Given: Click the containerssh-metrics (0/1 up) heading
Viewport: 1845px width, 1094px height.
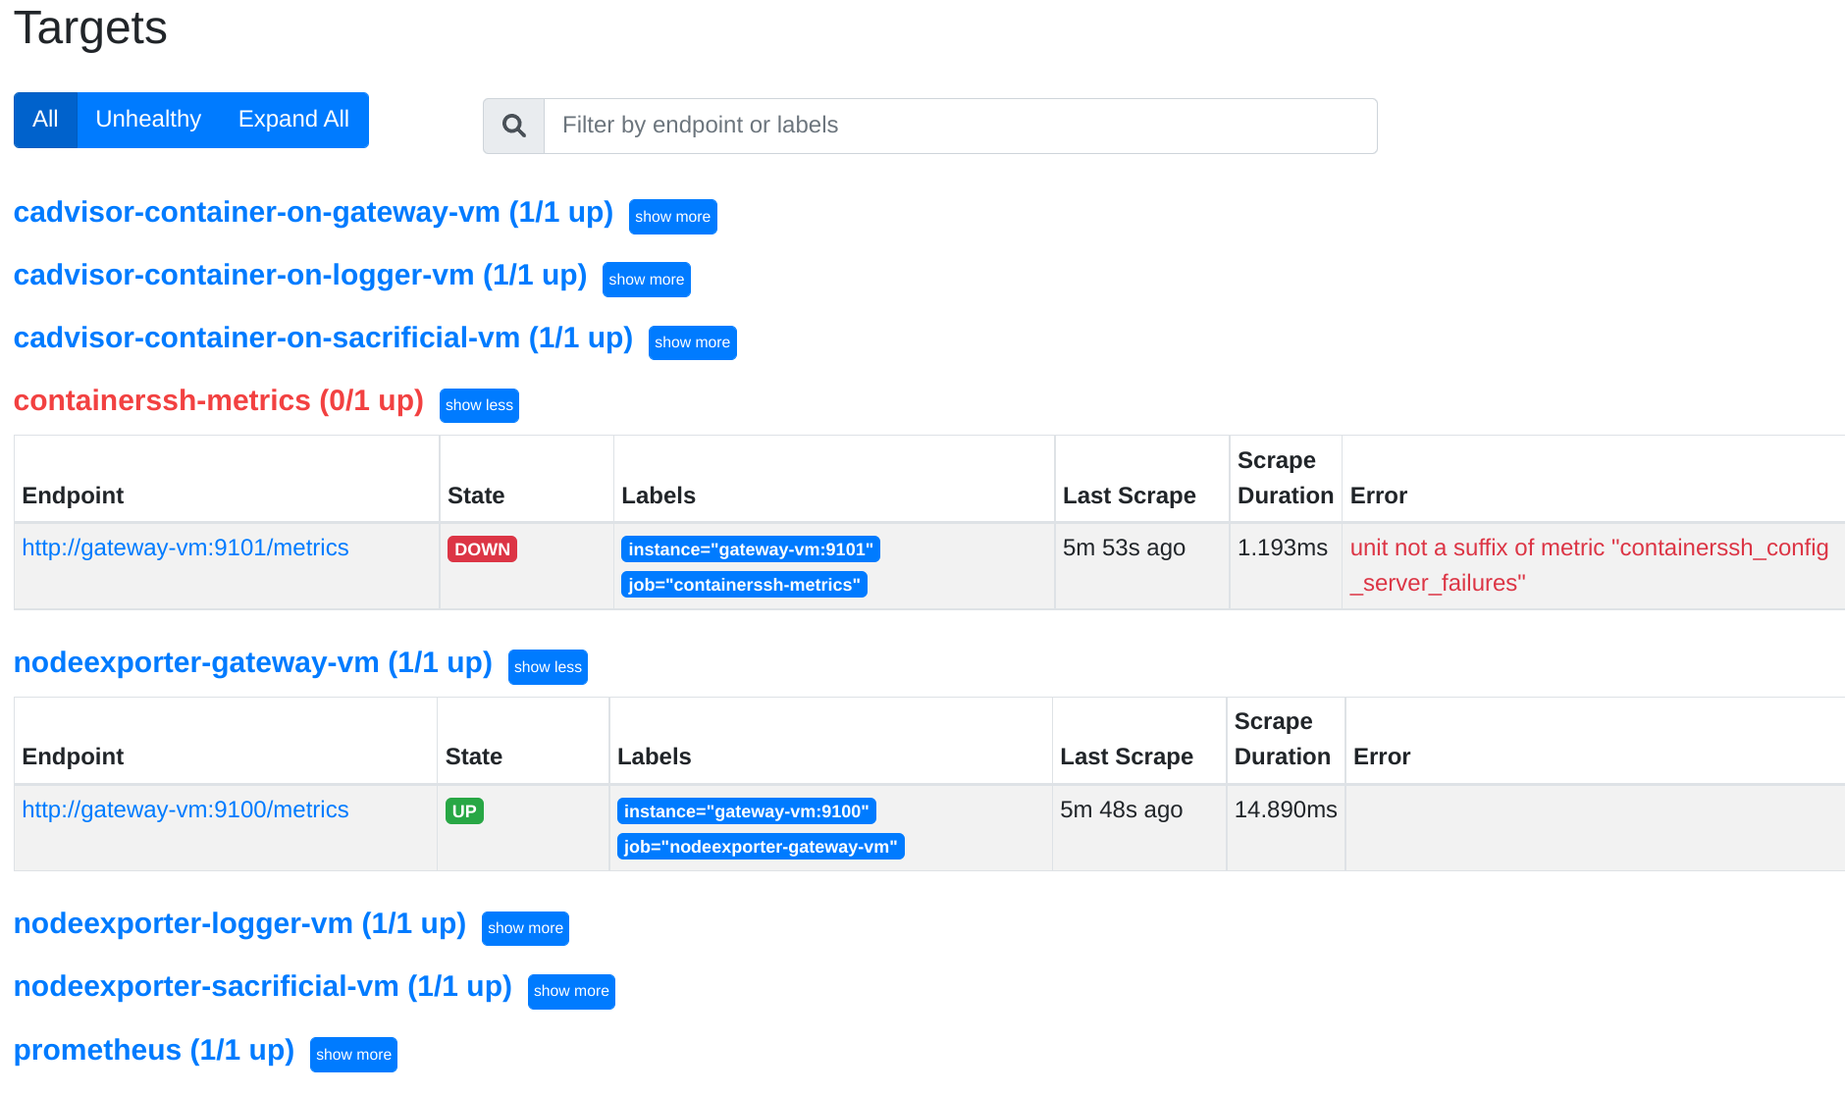Looking at the screenshot, I should (218, 400).
